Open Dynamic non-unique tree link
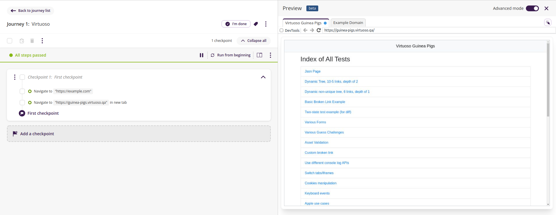Viewport: 556px width, 215px height. coord(337,92)
